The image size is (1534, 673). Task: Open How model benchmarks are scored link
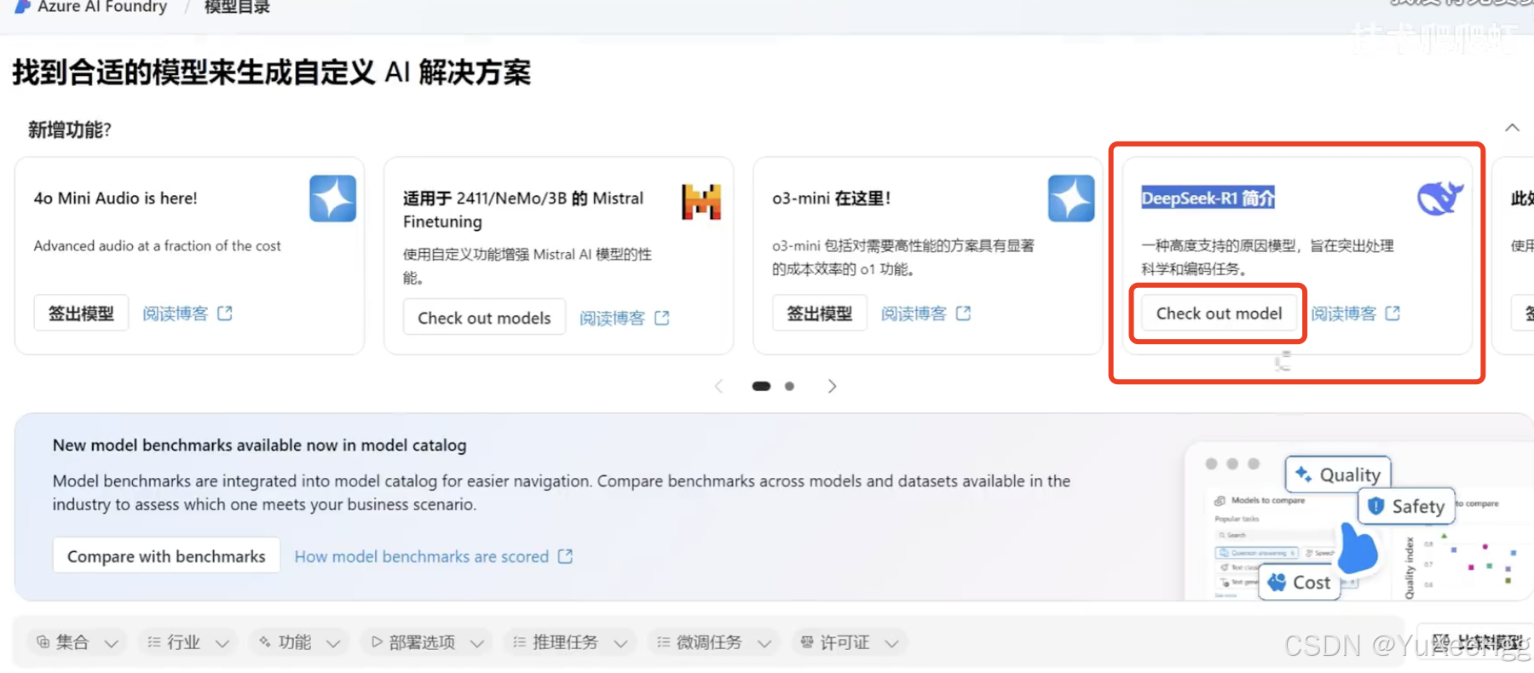[422, 556]
